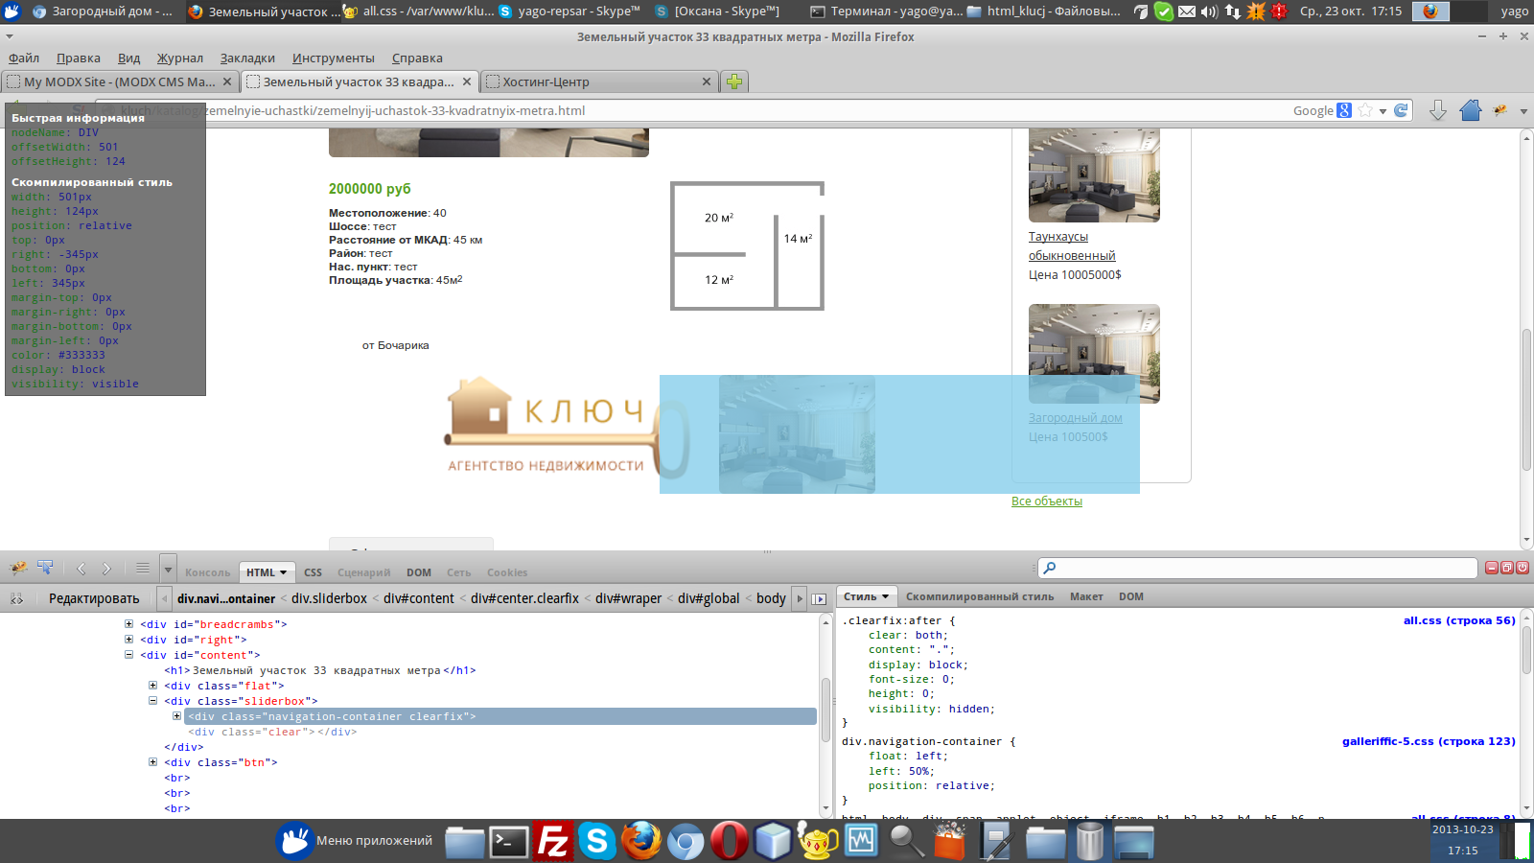Click the Firebug icon in Firefox toolbar
This screenshot has height=863, width=1534.
(1500, 110)
